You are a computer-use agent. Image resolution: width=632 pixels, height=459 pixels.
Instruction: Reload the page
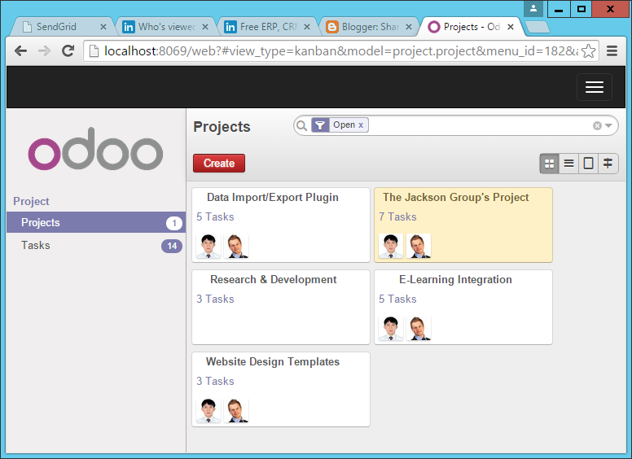(x=68, y=50)
